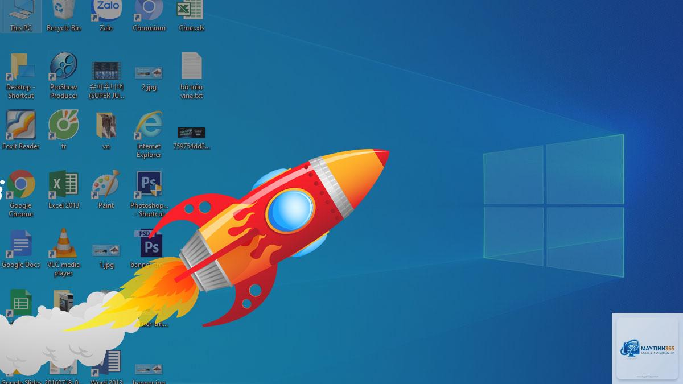Launch ProShow Producer

pyautogui.click(x=64, y=76)
